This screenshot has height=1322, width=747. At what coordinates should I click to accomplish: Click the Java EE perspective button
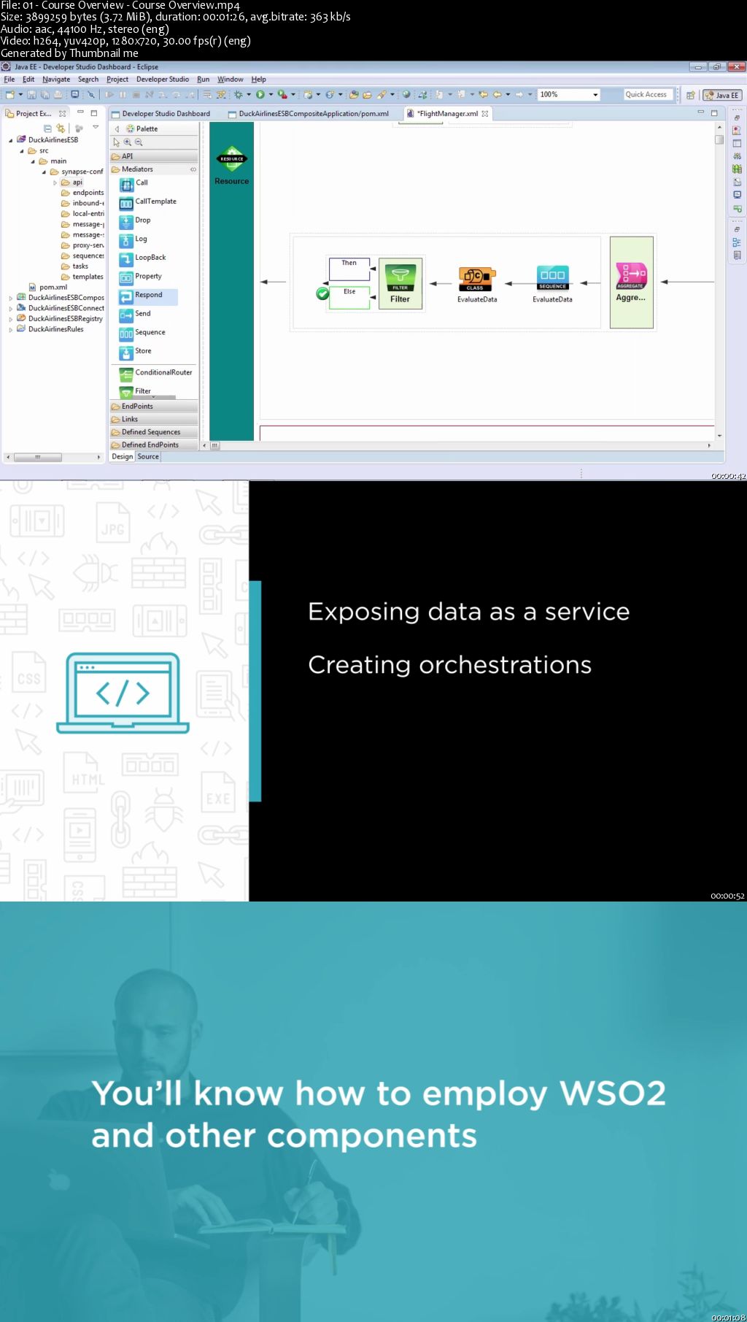722,95
